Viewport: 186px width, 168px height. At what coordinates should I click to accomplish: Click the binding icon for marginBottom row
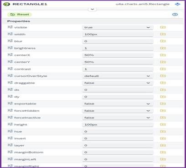tap(163, 153)
